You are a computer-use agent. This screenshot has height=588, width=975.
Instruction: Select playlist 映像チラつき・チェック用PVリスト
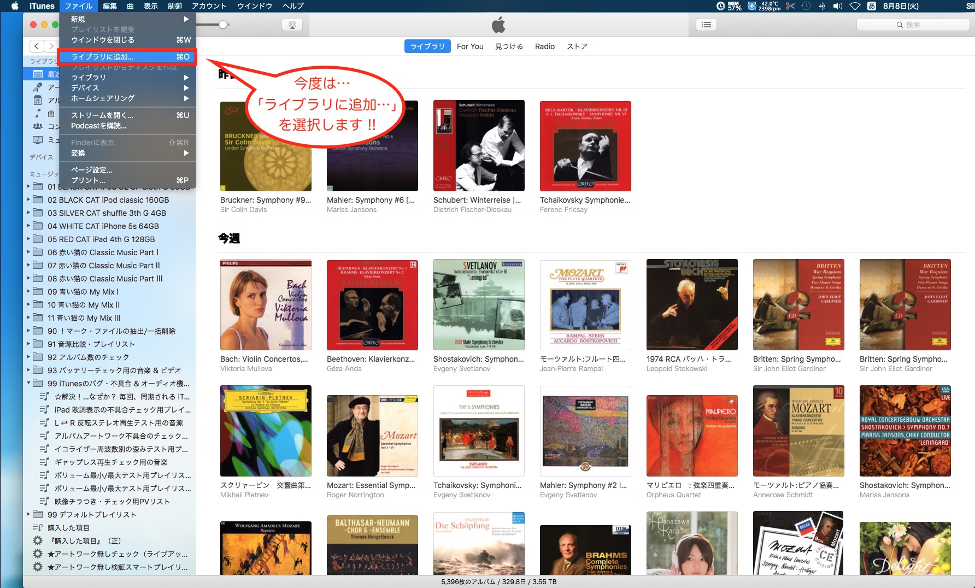pos(112,502)
